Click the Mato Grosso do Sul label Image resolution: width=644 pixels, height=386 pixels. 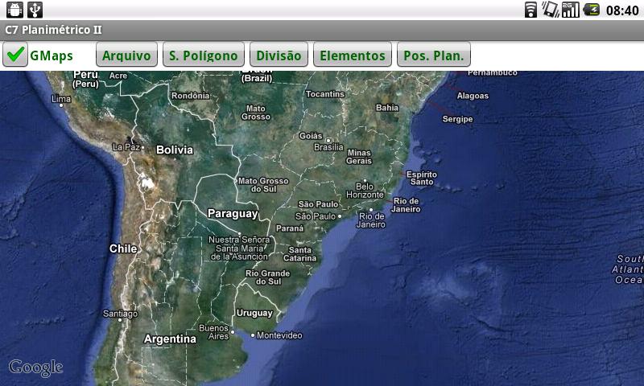point(263,185)
